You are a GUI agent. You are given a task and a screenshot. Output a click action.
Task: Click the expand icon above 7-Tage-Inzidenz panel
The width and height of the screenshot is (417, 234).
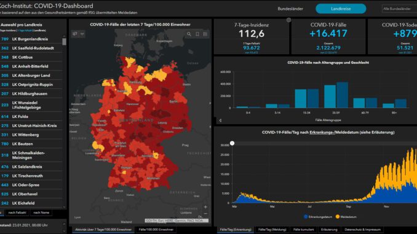coord(288,20)
